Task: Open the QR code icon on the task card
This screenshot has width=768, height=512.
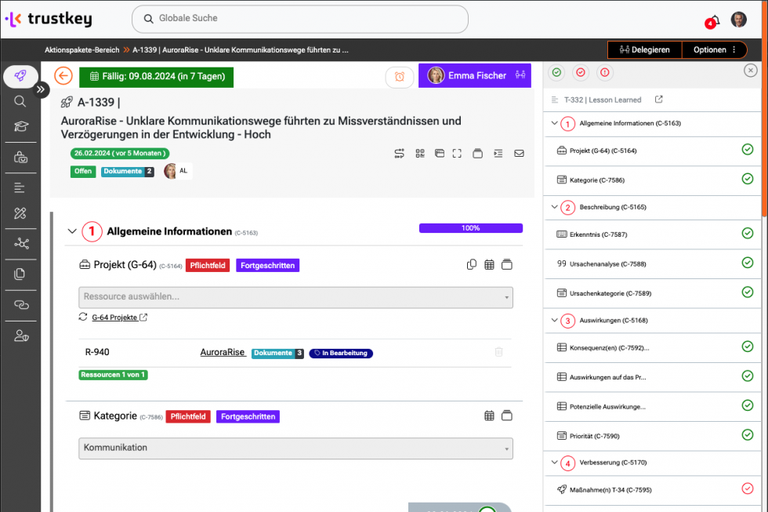Action: (x=421, y=153)
